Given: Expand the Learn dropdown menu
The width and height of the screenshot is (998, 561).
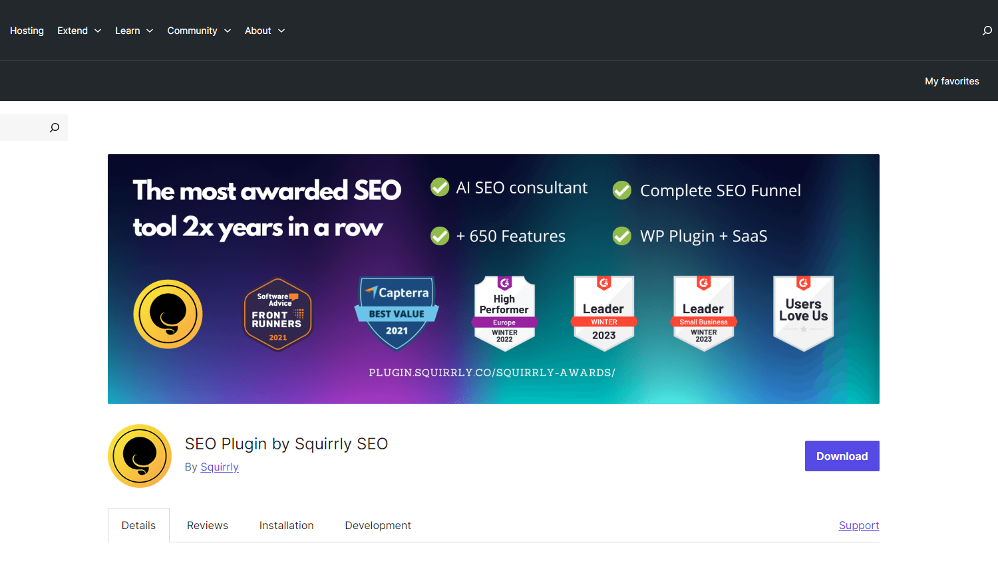Looking at the screenshot, I should pos(134,31).
